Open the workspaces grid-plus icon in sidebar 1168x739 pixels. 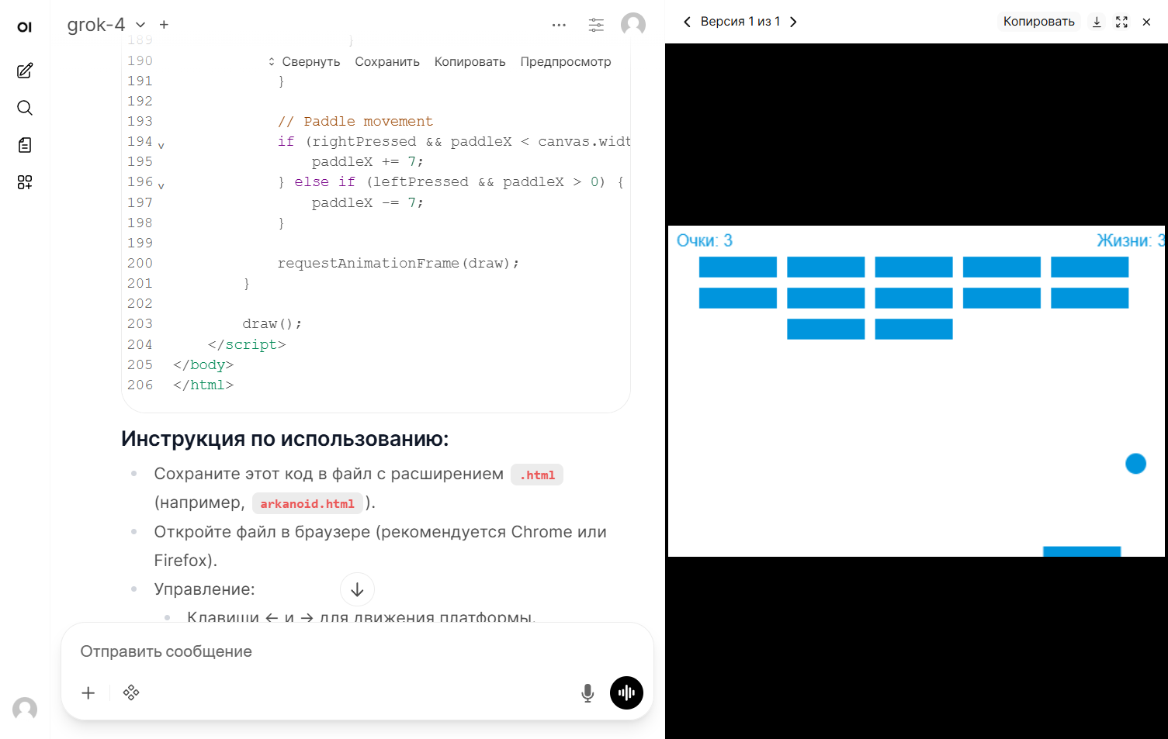point(24,182)
